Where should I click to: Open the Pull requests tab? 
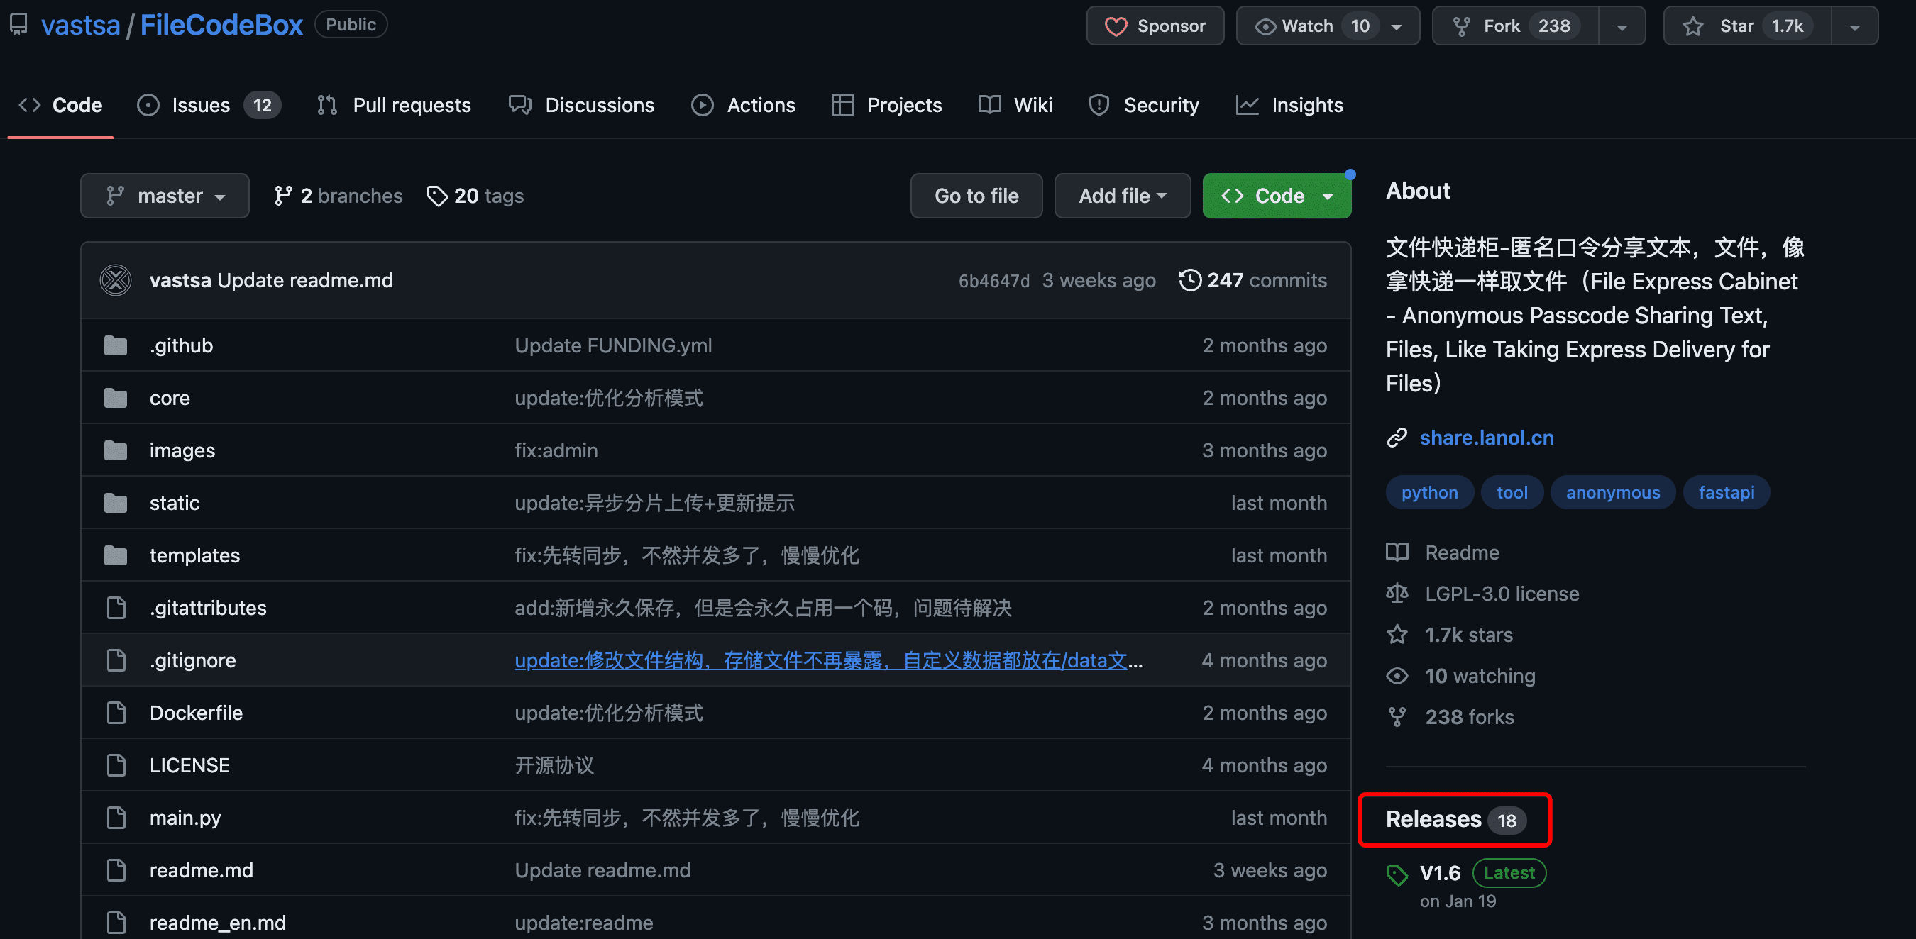(395, 105)
